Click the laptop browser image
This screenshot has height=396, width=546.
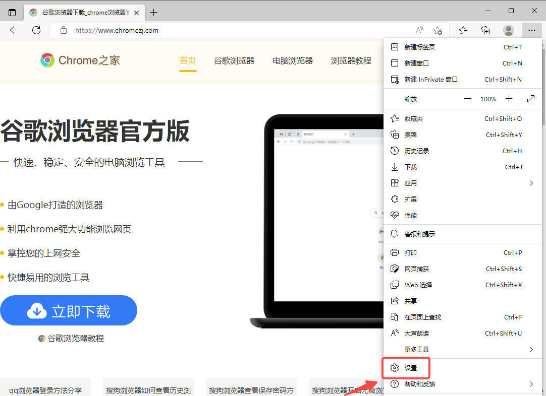pyautogui.click(x=317, y=221)
